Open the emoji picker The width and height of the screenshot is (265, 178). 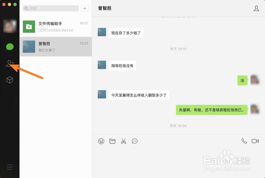click(101, 141)
